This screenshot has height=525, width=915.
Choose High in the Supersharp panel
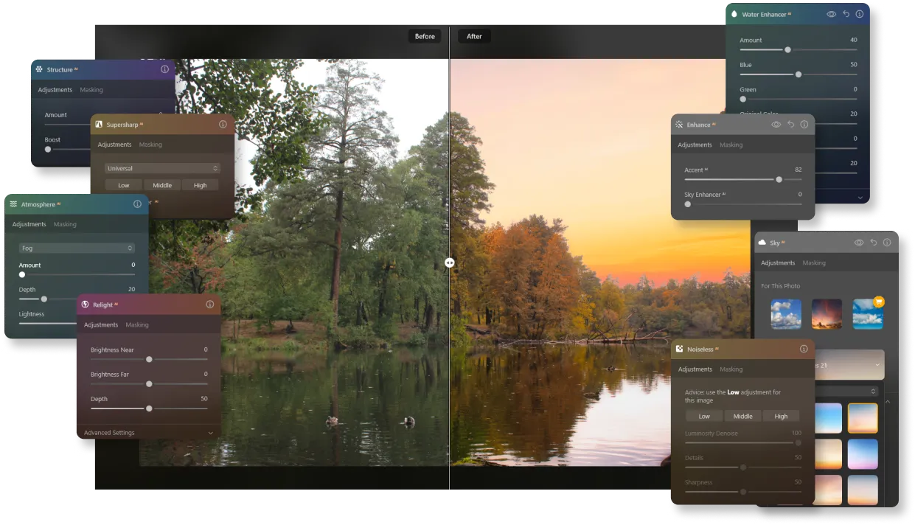[x=201, y=185]
